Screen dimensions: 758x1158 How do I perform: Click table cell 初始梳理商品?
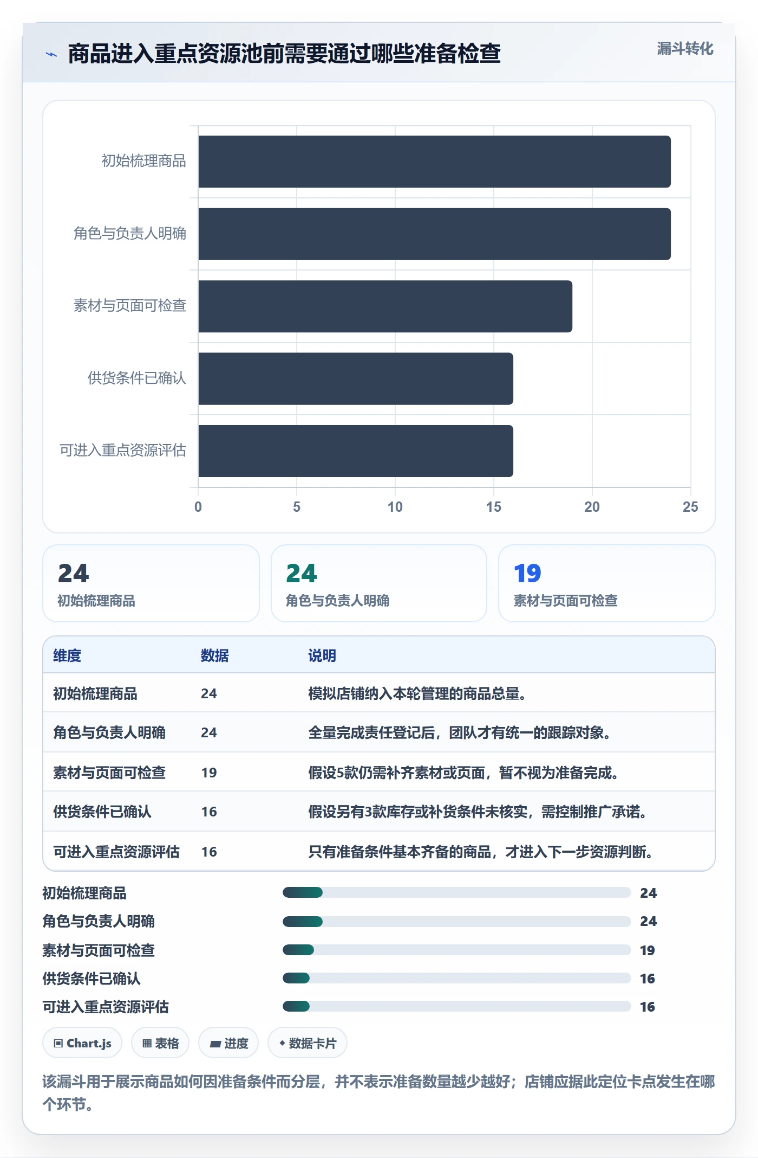[x=95, y=693]
